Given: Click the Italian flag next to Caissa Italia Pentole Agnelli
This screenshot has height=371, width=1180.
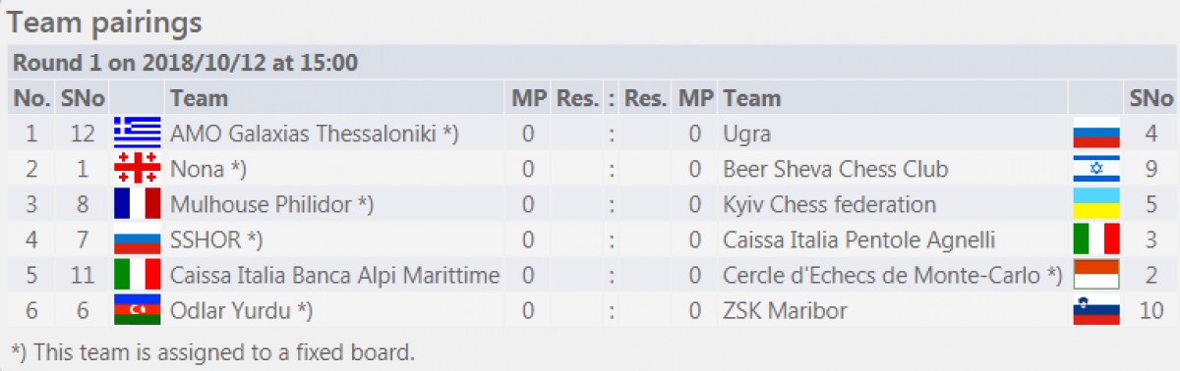Looking at the screenshot, I should (x=1096, y=239).
